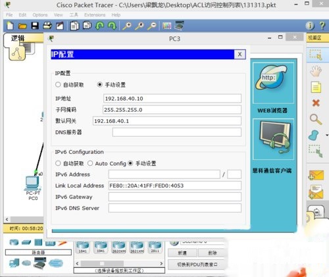Click the IP地址 input field

[172, 99]
